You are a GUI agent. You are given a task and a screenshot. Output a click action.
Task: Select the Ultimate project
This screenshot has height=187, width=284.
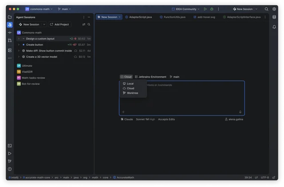[24, 66]
